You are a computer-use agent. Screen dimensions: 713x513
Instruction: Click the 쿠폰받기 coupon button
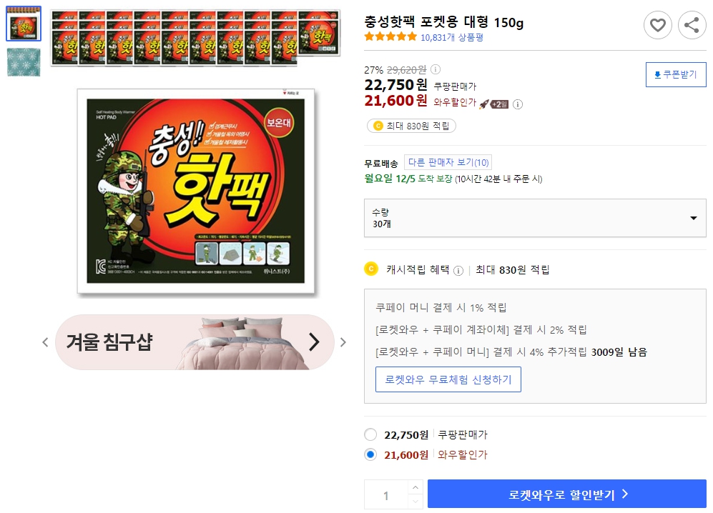pyautogui.click(x=675, y=74)
